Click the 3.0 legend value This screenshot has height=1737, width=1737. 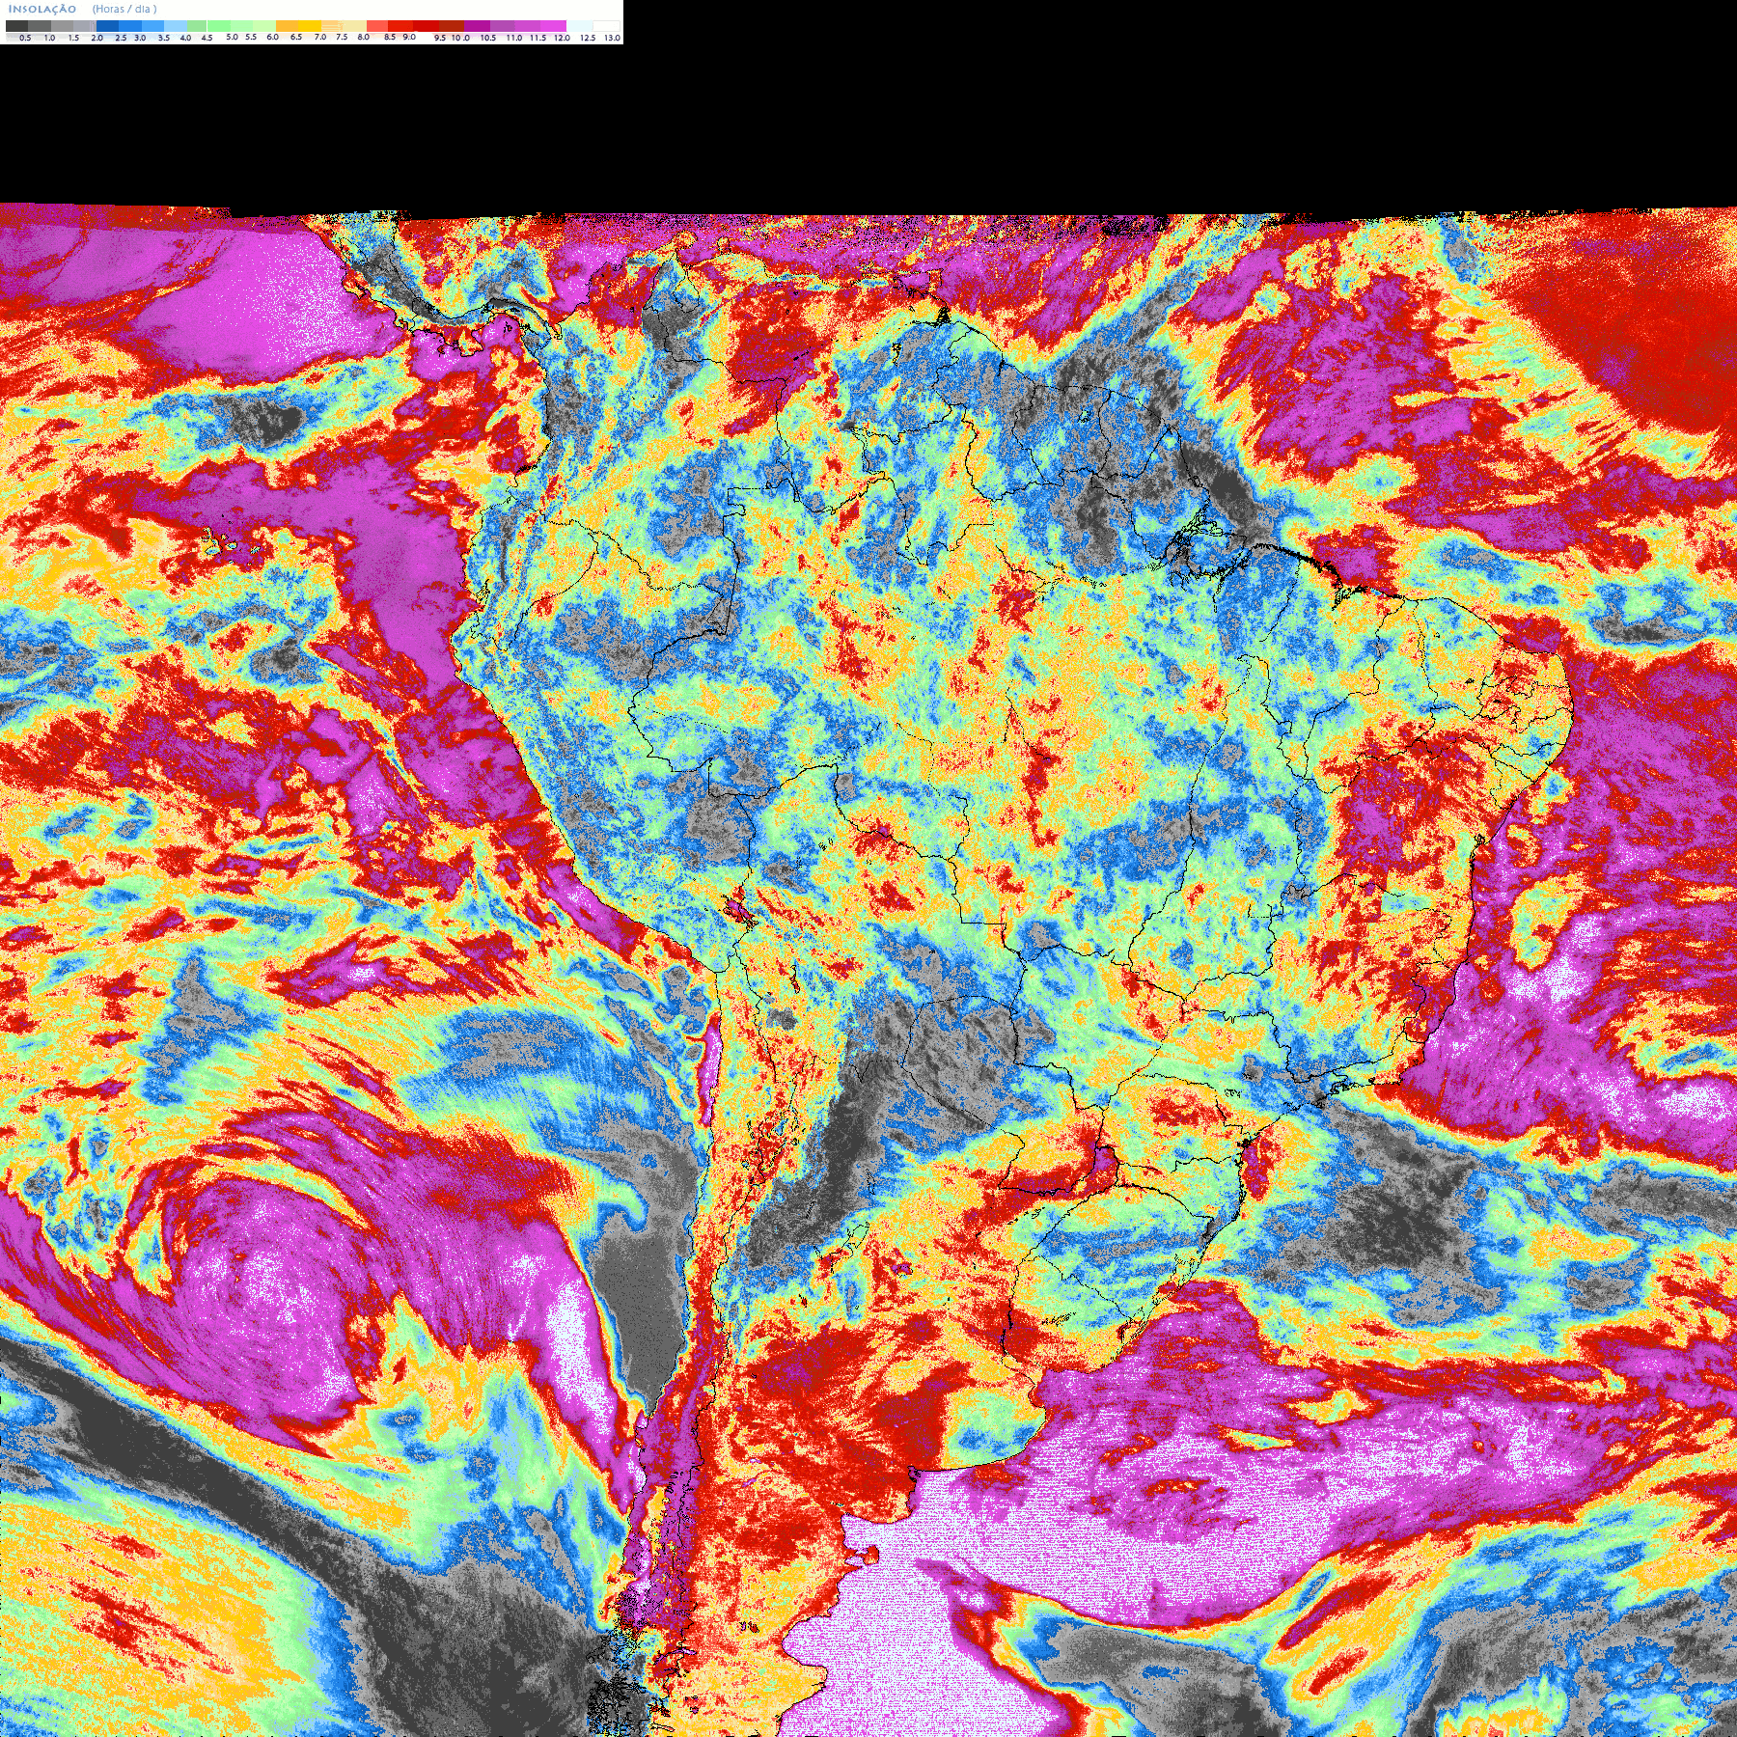click(x=140, y=38)
